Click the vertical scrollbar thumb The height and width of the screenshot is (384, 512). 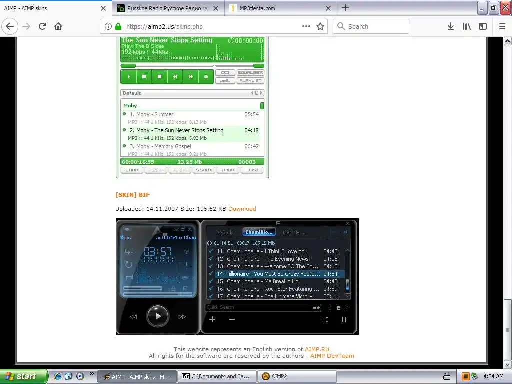[x=508, y=329]
